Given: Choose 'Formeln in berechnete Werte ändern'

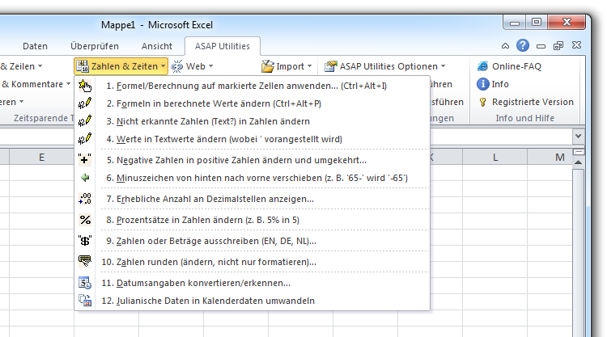Looking at the screenshot, I should tap(252, 103).
